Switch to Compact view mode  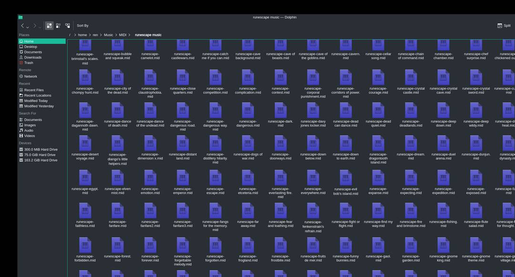click(x=58, y=26)
